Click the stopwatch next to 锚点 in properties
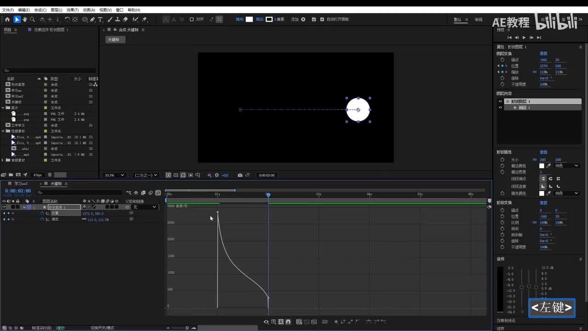This screenshot has width=588, height=331. pos(502,60)
